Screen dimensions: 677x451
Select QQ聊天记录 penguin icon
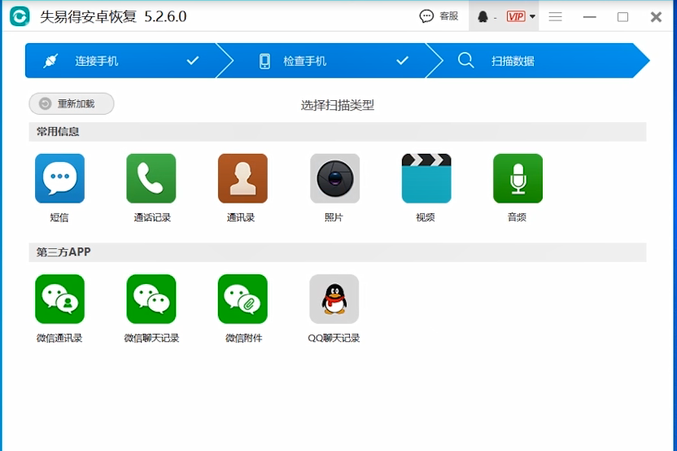[334, 299]
